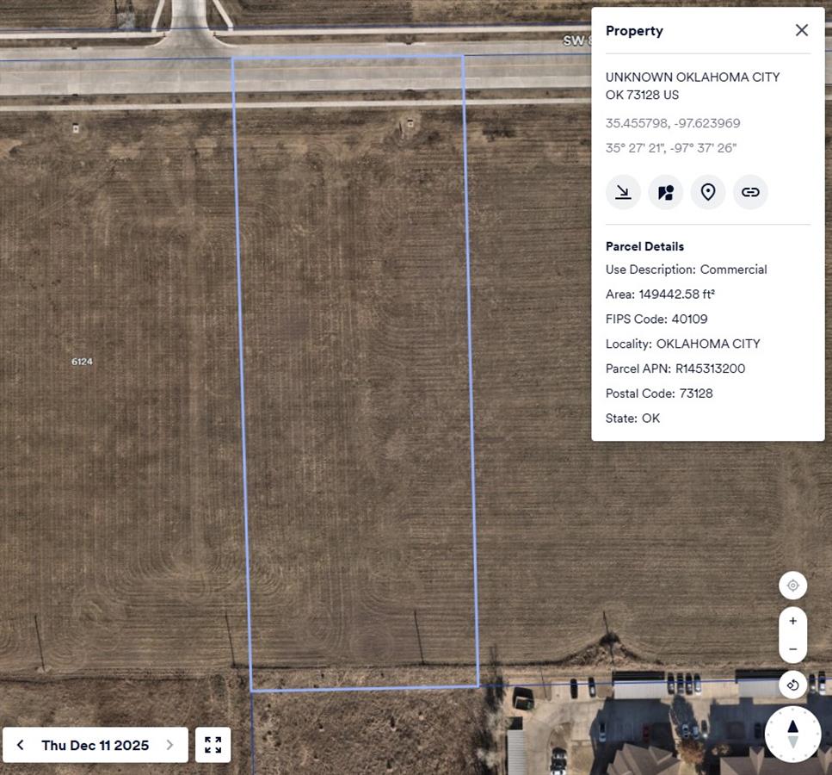Click the location pin icon

pos(708,192)
